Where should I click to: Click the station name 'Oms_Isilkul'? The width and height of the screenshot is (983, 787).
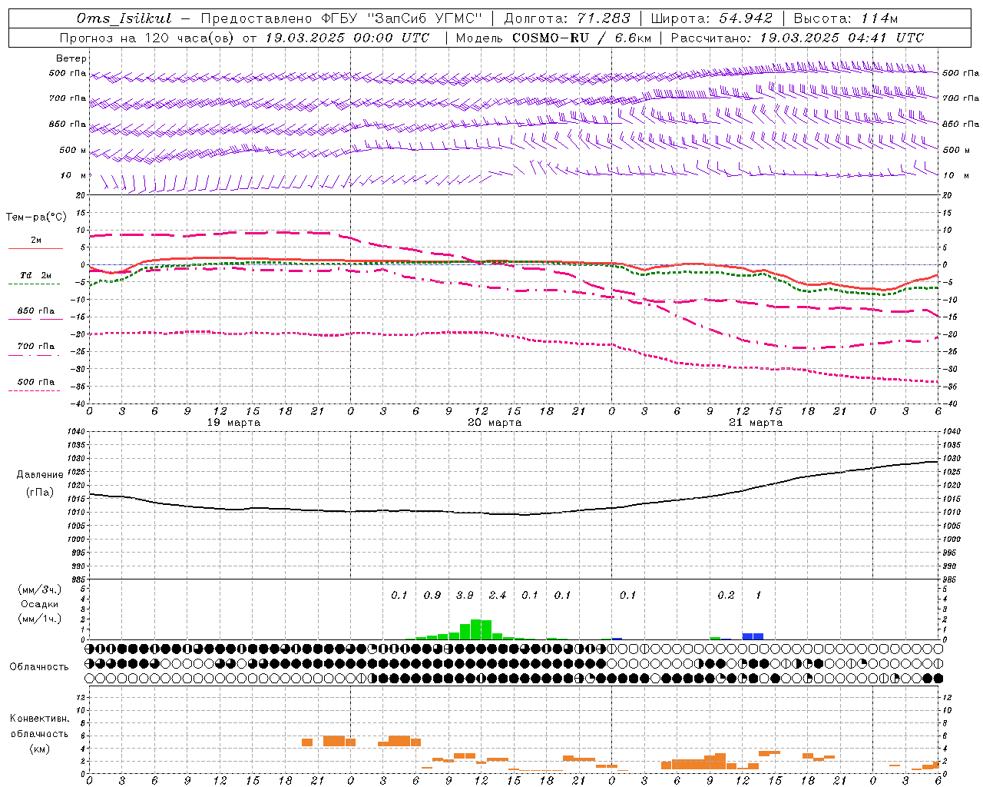(124, 18)
